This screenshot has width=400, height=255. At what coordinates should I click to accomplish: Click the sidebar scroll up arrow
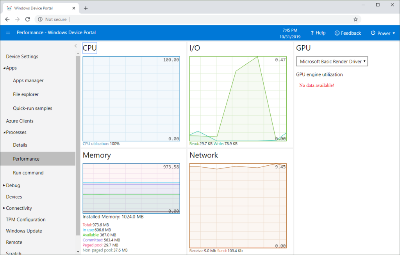point(78,53)
